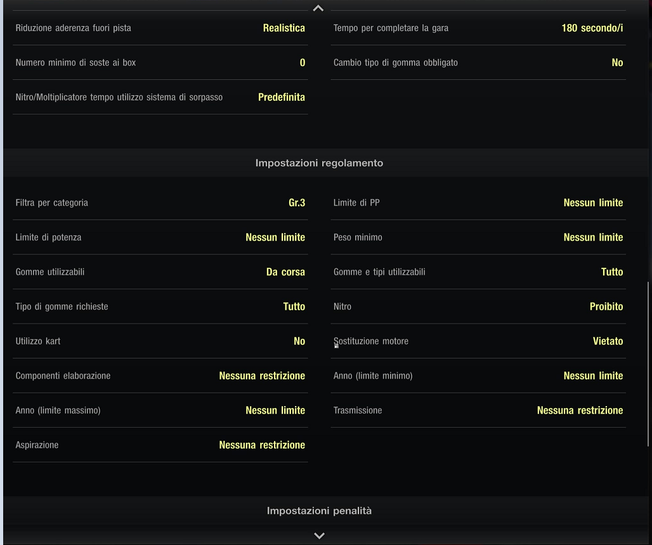Click the Limite di potenza row
This screenshot has width=652, height=545.
click(160, 237)
